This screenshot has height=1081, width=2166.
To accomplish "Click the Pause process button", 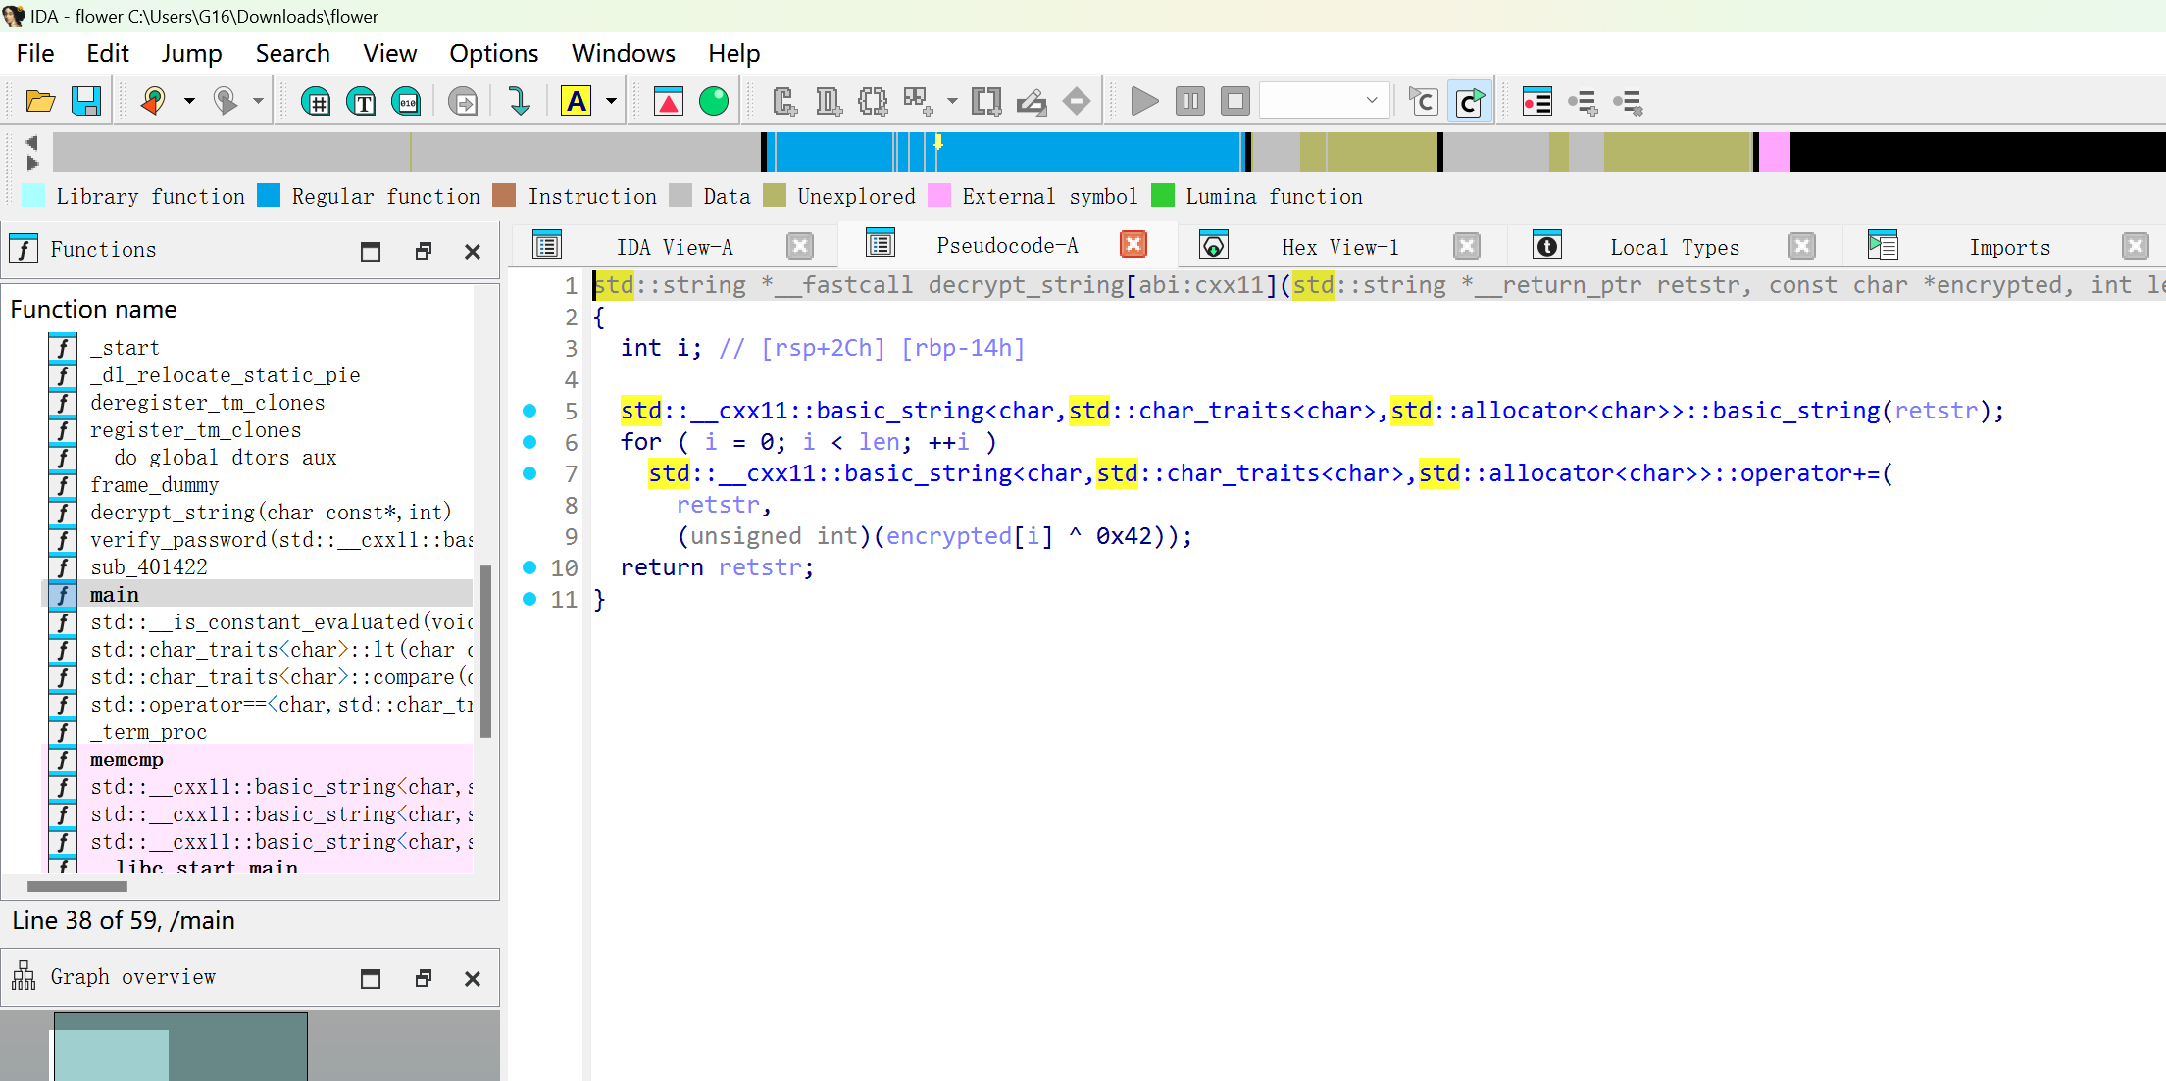I will point(1189,101).
